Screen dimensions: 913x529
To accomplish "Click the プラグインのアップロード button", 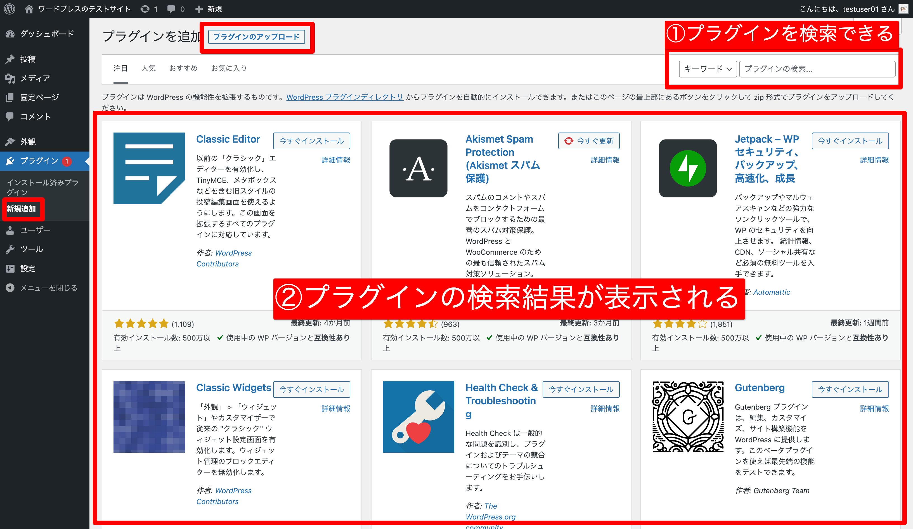I will 257,37.
